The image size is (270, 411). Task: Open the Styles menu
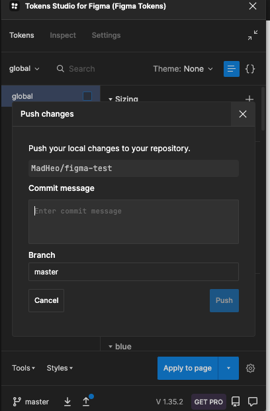60,368
